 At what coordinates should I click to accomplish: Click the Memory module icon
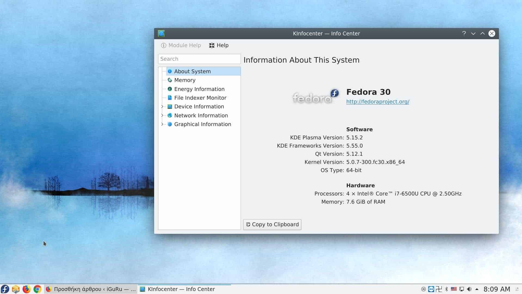click(x=170, y=80)
